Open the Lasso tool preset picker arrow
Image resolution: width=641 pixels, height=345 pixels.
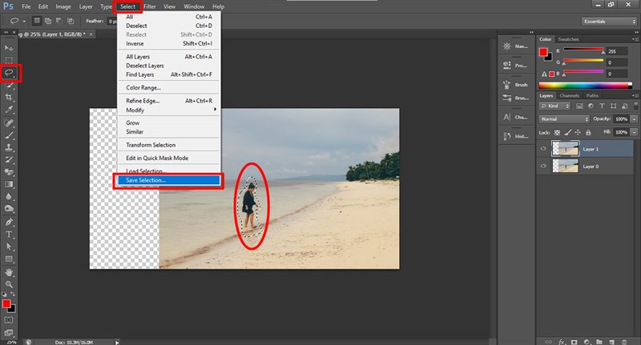(x=24, y=21)
